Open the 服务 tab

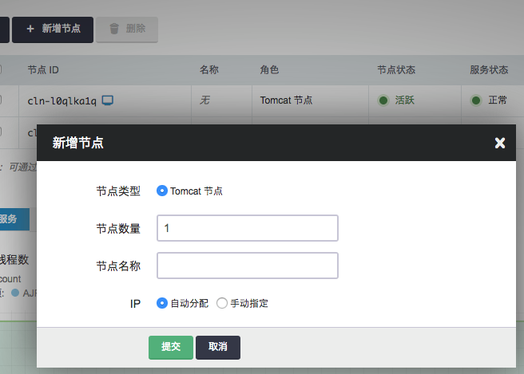click(x=10, y=218)
